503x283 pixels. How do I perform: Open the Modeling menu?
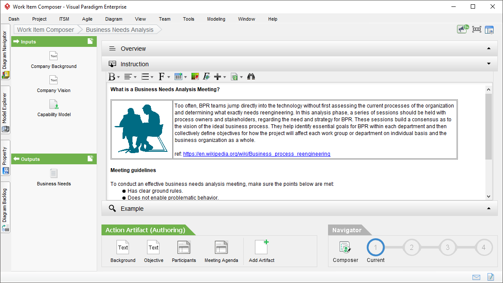point(216,19)
